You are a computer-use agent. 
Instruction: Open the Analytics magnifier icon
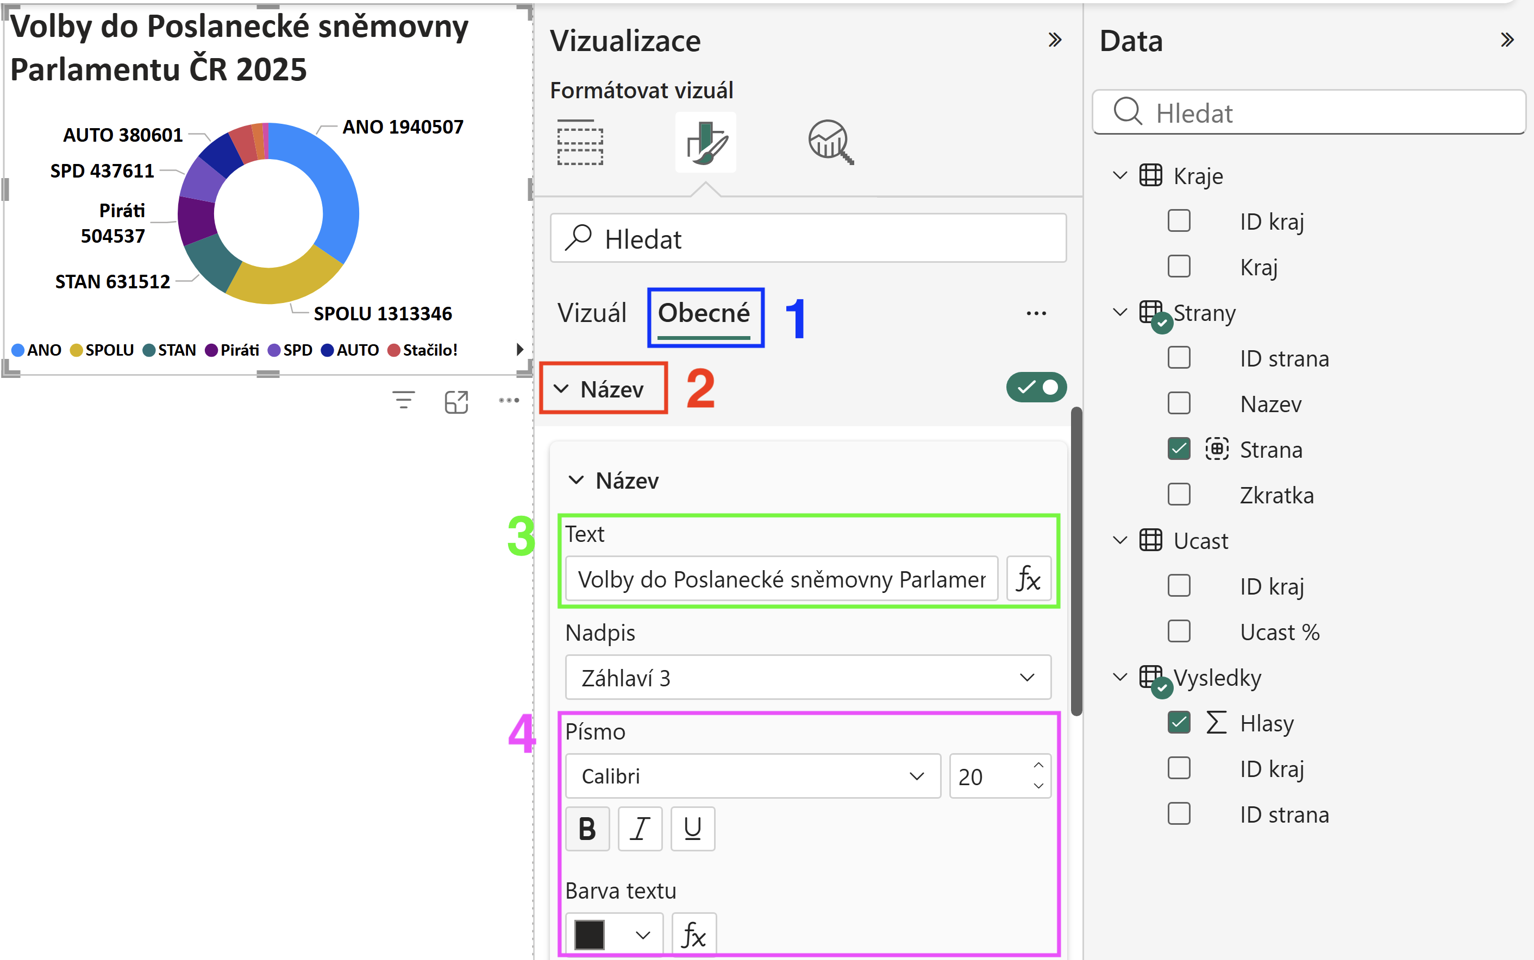[830, 142]
